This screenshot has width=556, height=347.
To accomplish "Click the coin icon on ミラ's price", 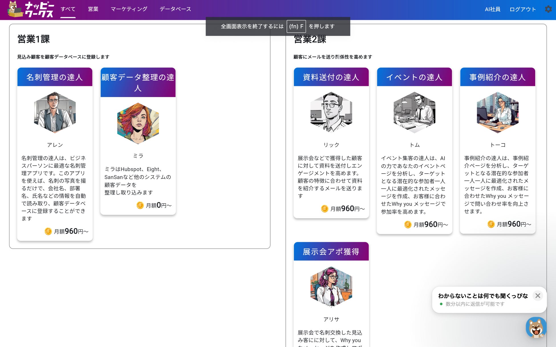I will pos(140,205).
